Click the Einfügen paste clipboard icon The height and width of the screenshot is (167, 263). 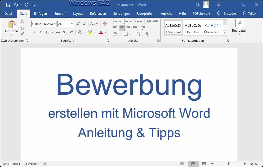(x=12, y=24)
